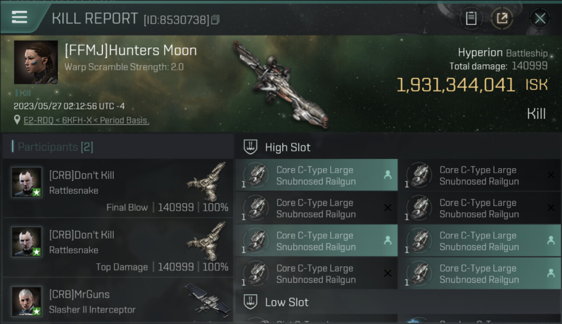Select the Hyperion ship image
This screenshot has width=562, height=324.
coord(281,84)
